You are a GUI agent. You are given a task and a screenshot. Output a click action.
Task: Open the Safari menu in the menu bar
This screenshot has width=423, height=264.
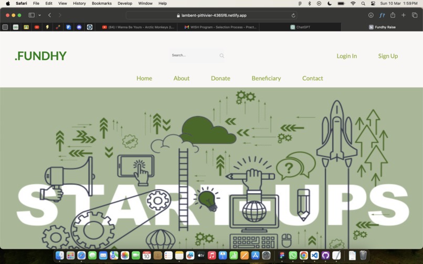[x=22, y=3]
